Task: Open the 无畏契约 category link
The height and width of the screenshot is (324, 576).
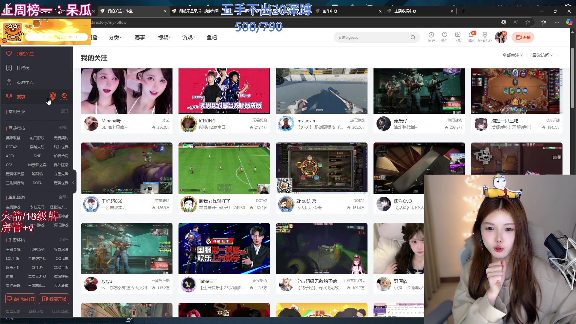Action: tap(61, 138)
